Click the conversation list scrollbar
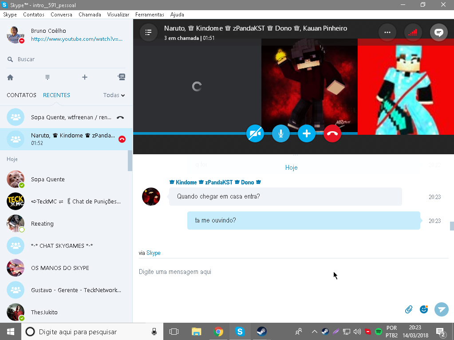Screen dimensions: 454x340 coord(130,161)
